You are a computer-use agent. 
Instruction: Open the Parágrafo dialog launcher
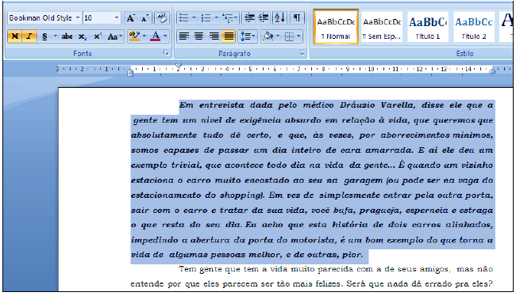coord(302,53)
